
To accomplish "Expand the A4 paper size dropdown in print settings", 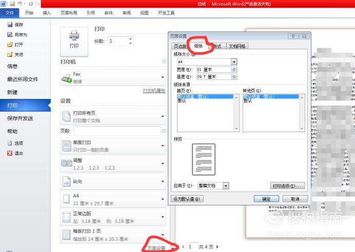I will coord(163,199).
